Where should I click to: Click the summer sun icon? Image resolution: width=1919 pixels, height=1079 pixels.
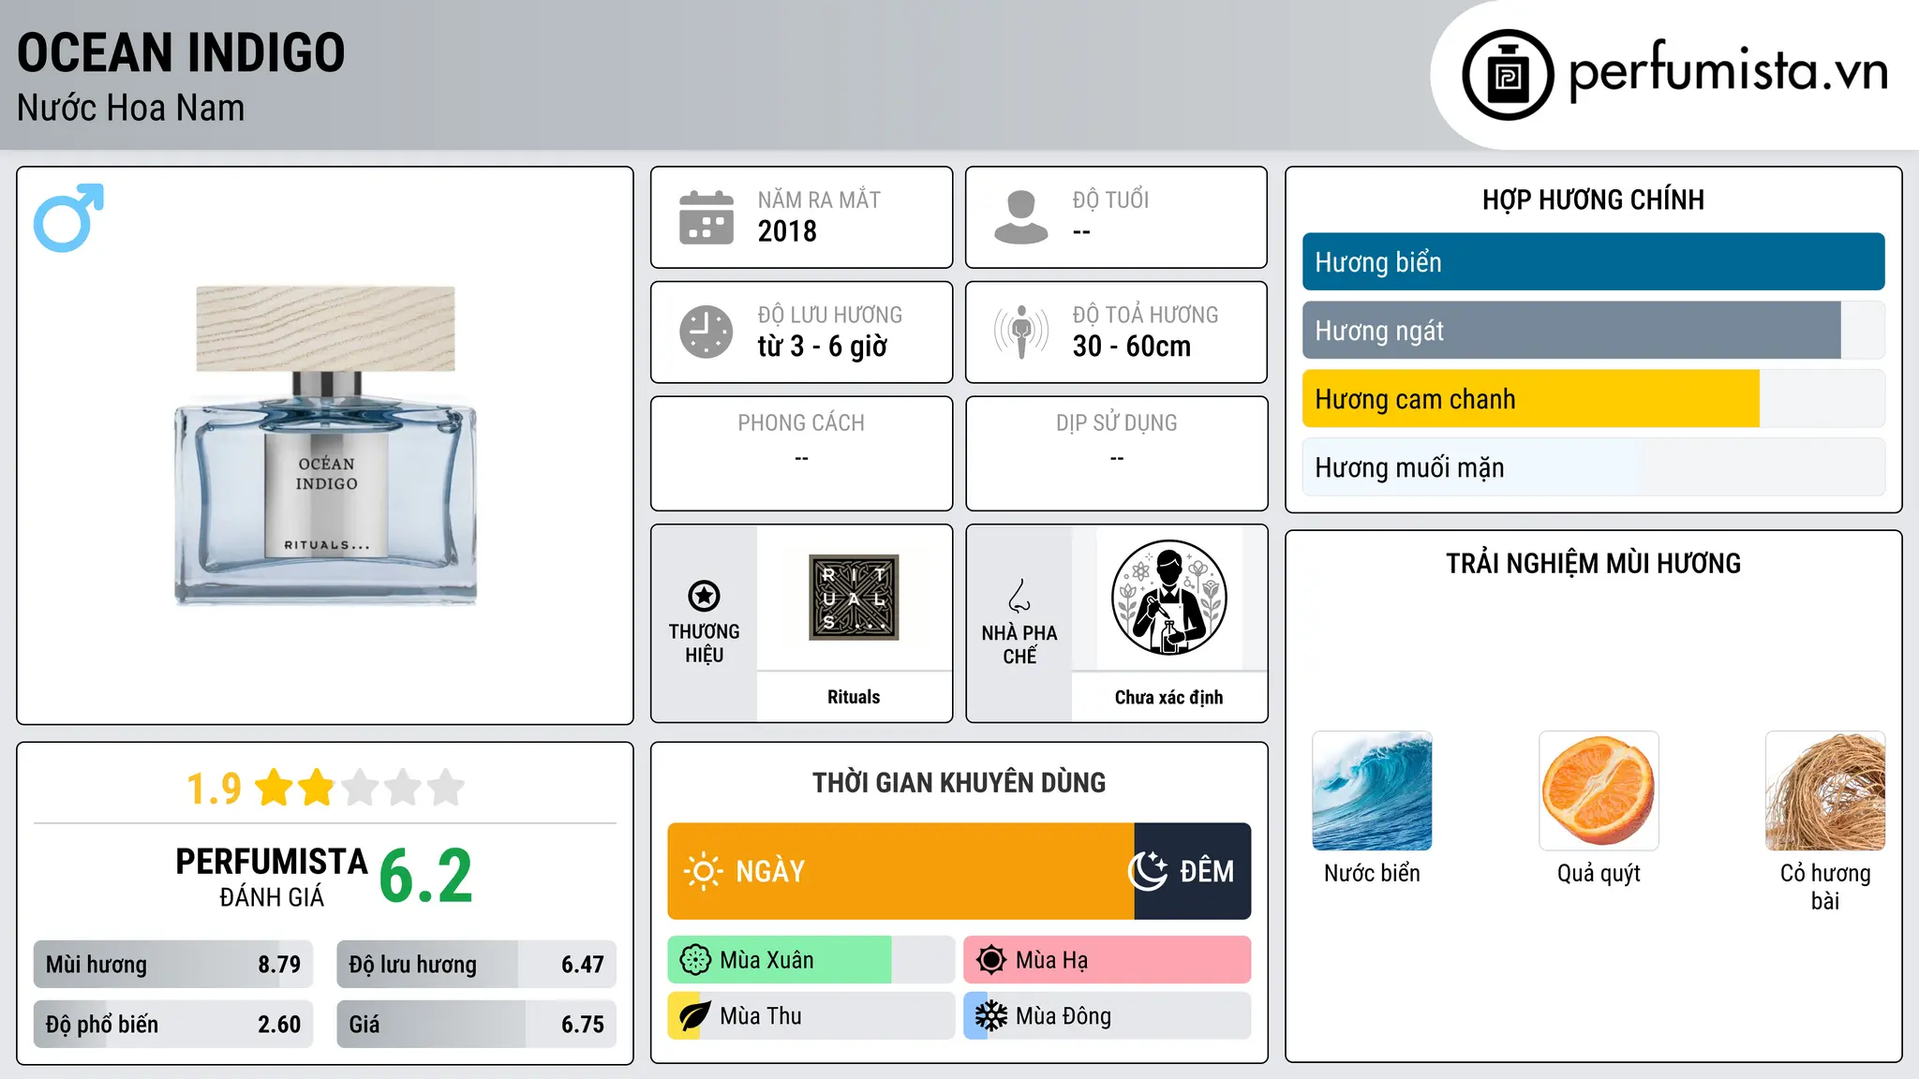pos(990,960)
